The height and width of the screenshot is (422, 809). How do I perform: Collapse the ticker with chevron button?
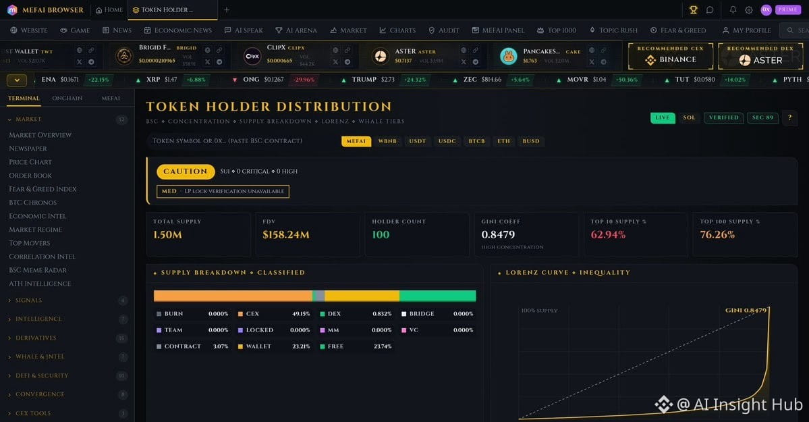click(16, 80)
